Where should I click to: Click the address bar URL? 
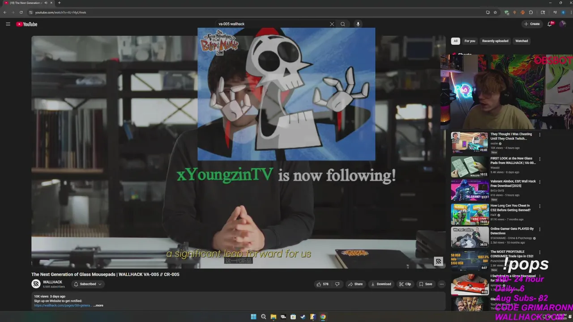coord(60,13)
